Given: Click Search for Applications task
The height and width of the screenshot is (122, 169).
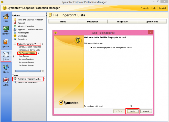Looking at the screenshot, I should [x=28, y=82].
